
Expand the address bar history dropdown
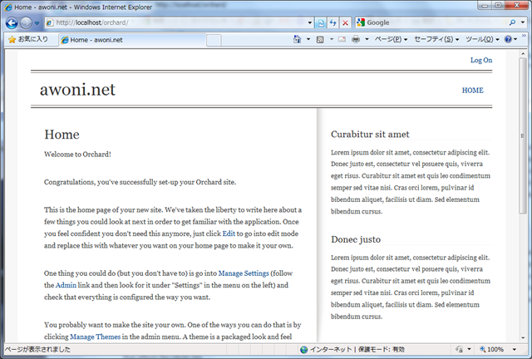(309, 22)
